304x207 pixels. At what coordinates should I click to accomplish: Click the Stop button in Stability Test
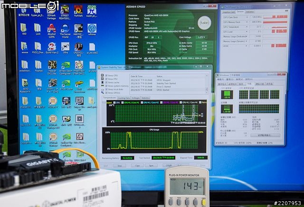120,166
